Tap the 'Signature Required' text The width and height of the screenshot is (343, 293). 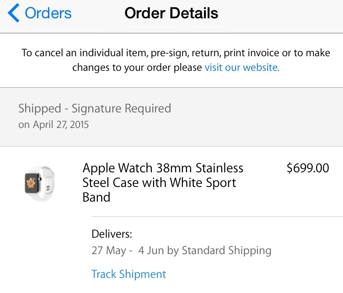(x=121, y=108)
